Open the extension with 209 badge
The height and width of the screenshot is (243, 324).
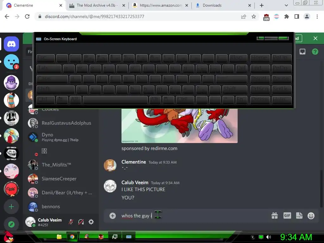pos(266,17)
